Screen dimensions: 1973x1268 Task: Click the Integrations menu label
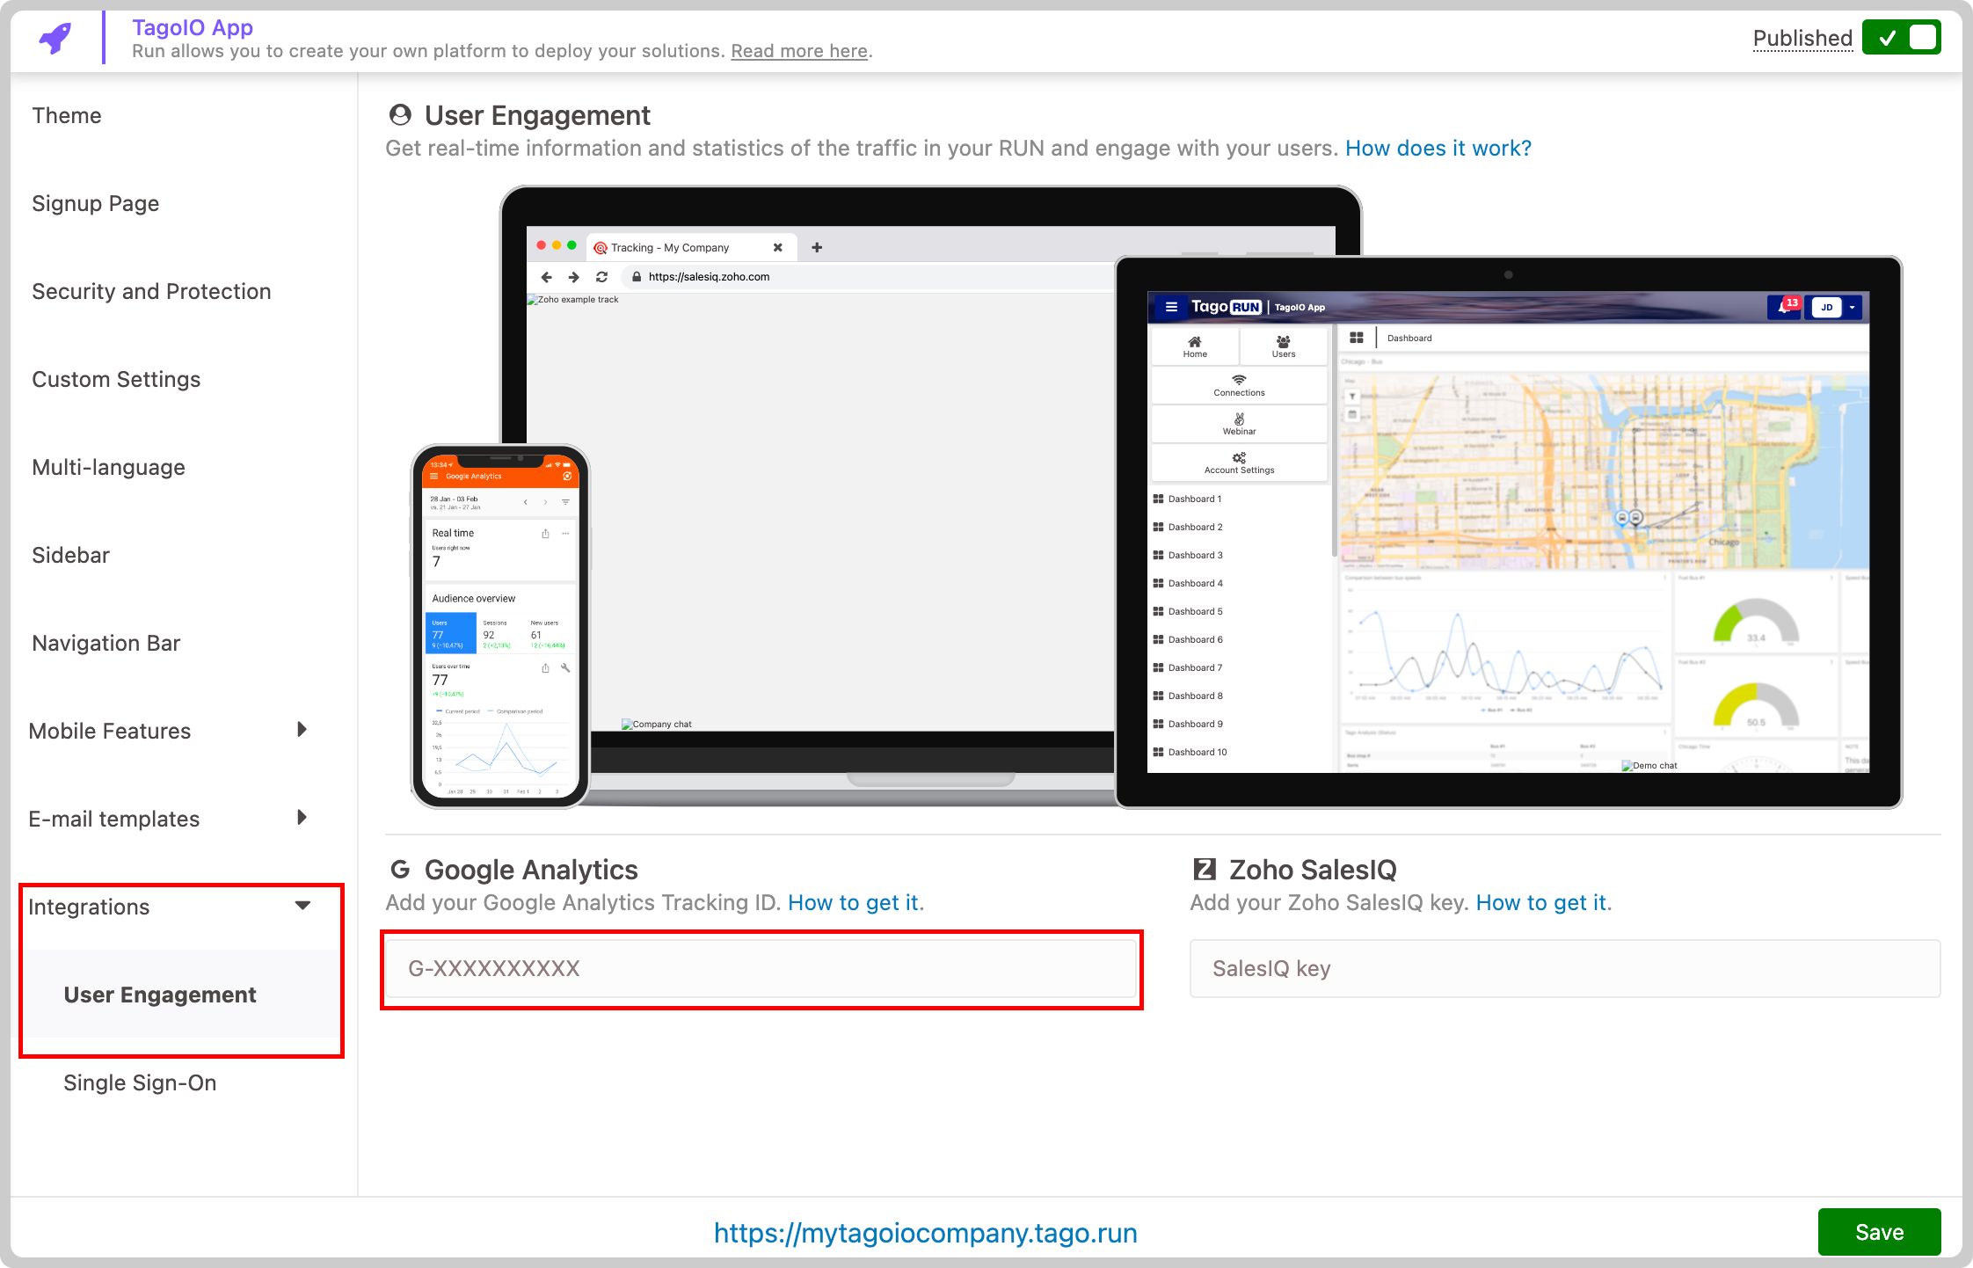89,907
